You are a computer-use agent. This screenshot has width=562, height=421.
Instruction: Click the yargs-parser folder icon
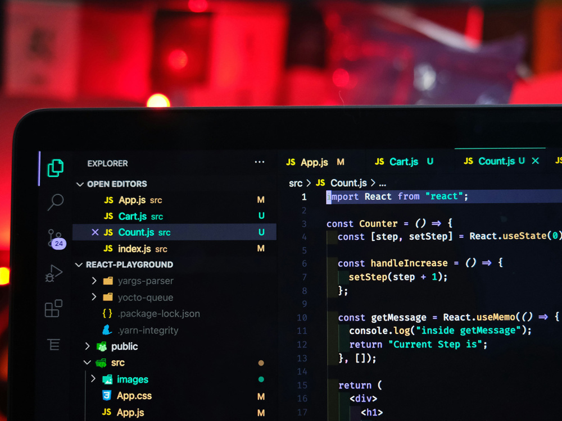click(x=108, y=281)
